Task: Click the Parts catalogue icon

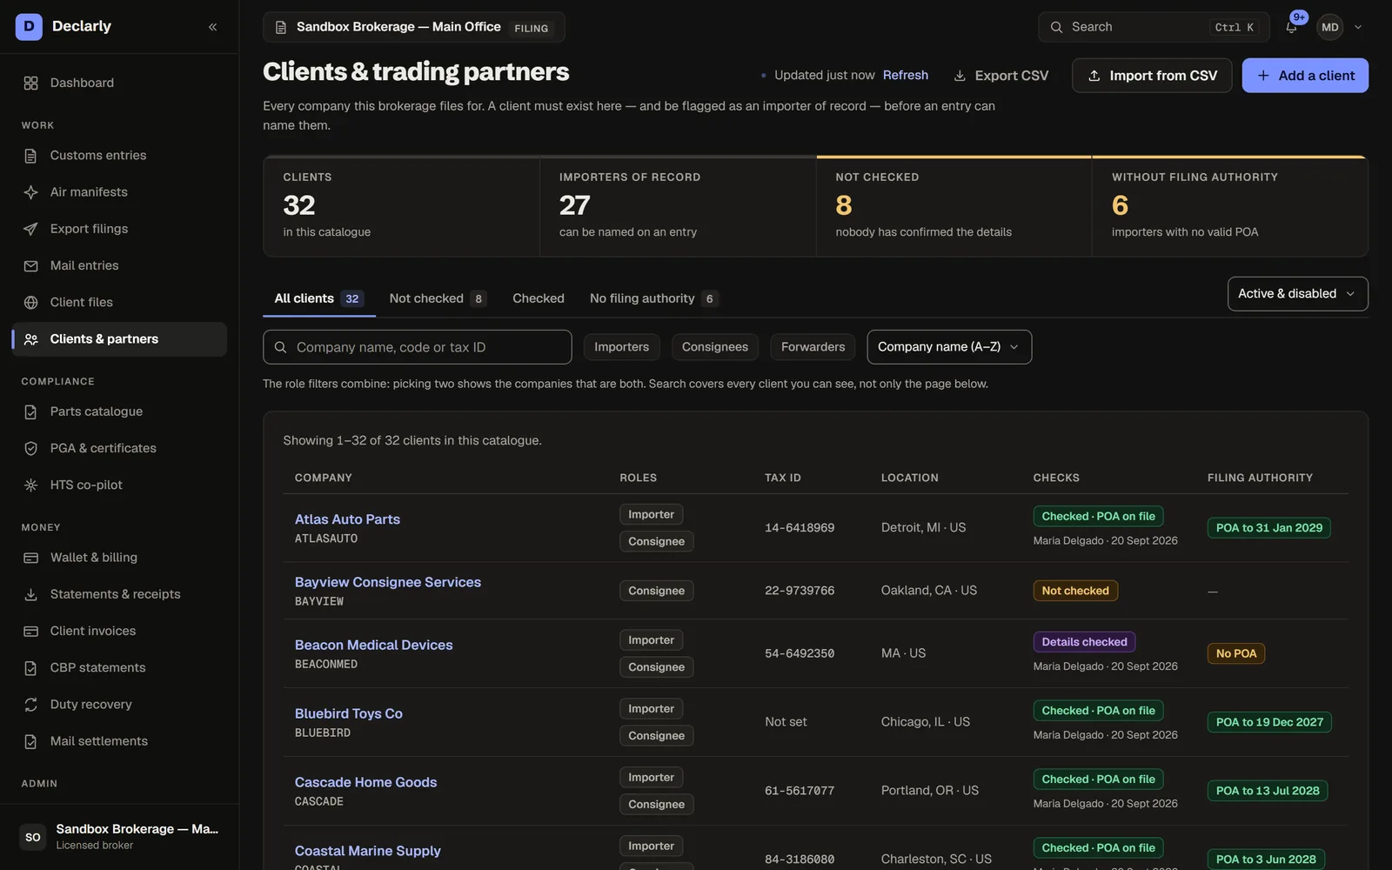Action: point(31,412)
